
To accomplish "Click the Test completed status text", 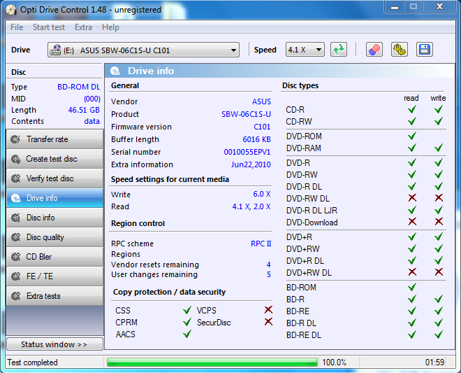I will [x=32, y=363].
